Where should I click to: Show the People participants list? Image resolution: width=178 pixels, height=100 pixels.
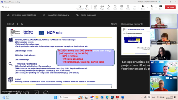click(102, 7)
